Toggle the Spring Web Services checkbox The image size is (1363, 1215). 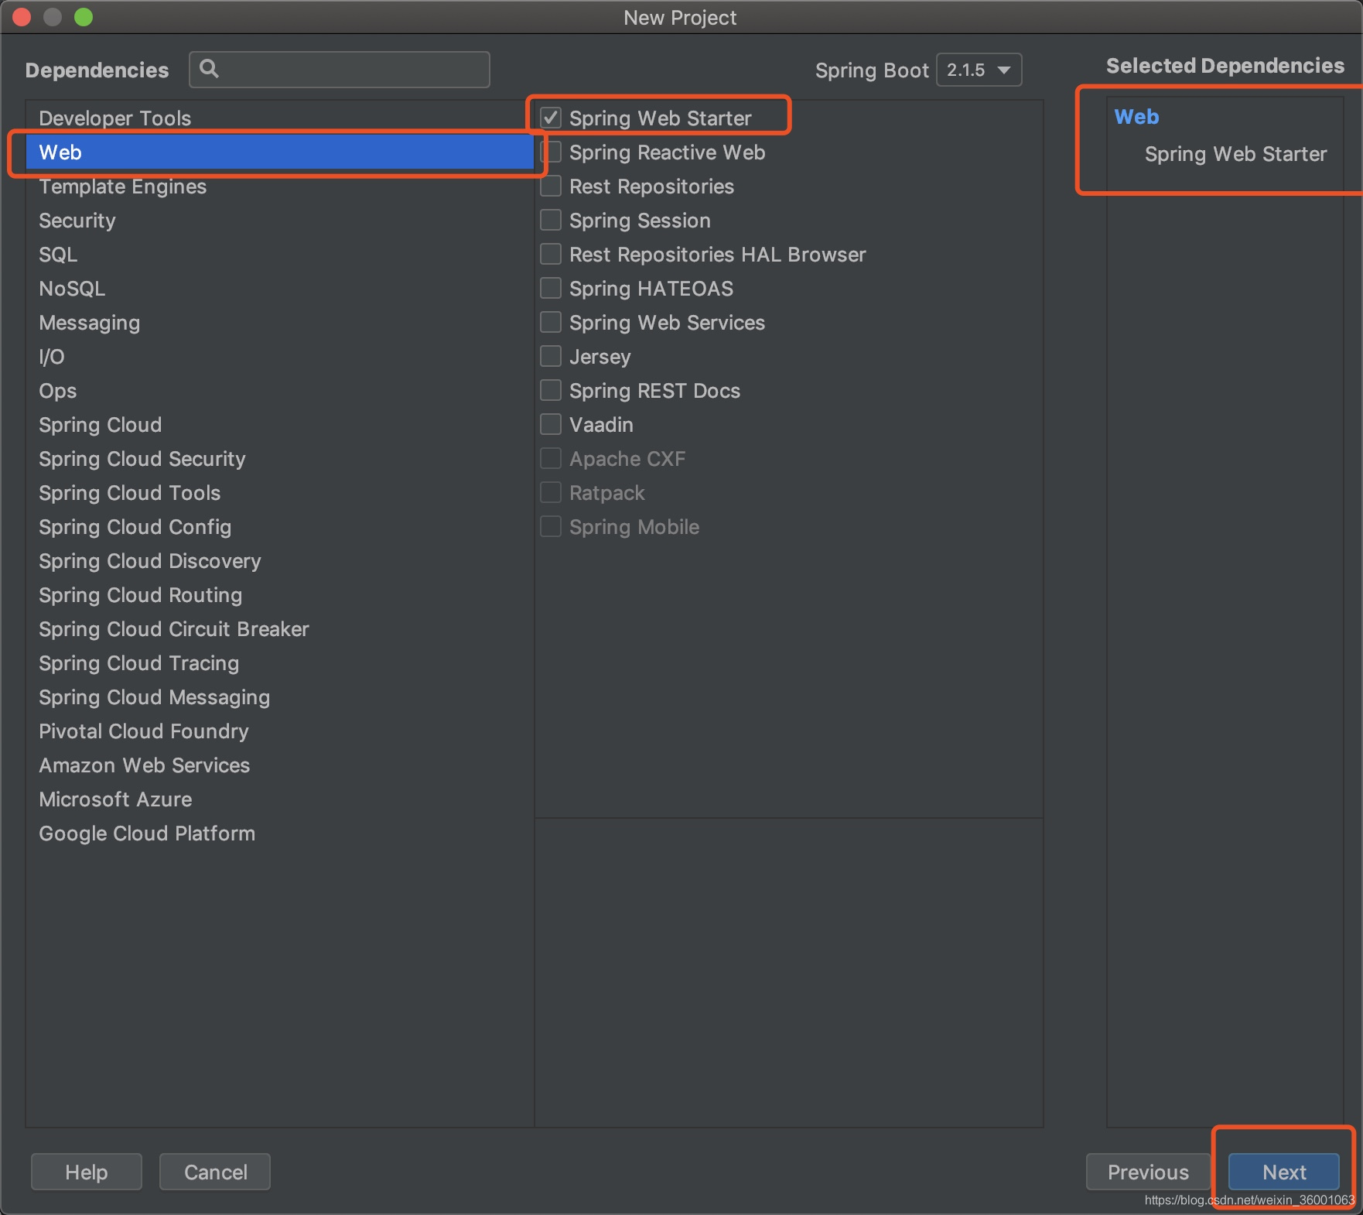[551, 322]
